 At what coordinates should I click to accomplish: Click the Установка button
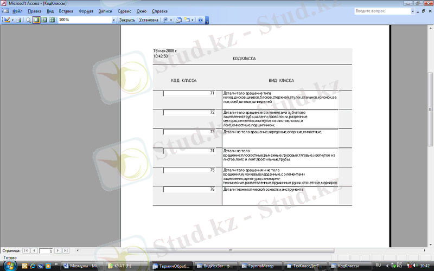(x=149, y=20)
